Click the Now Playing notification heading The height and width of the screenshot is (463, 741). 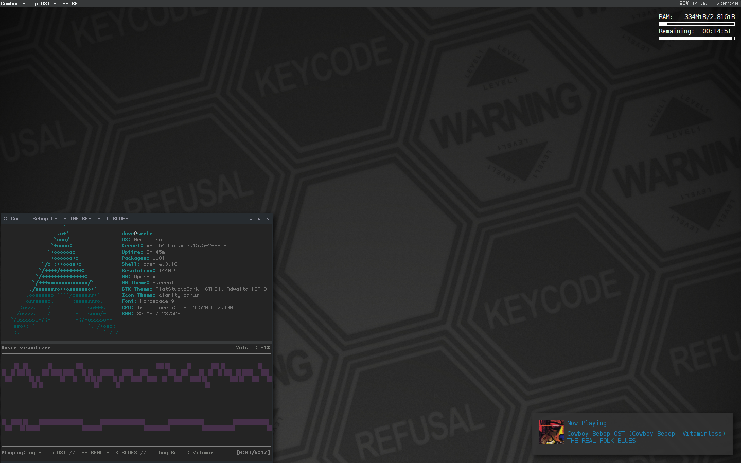(587, 423)
